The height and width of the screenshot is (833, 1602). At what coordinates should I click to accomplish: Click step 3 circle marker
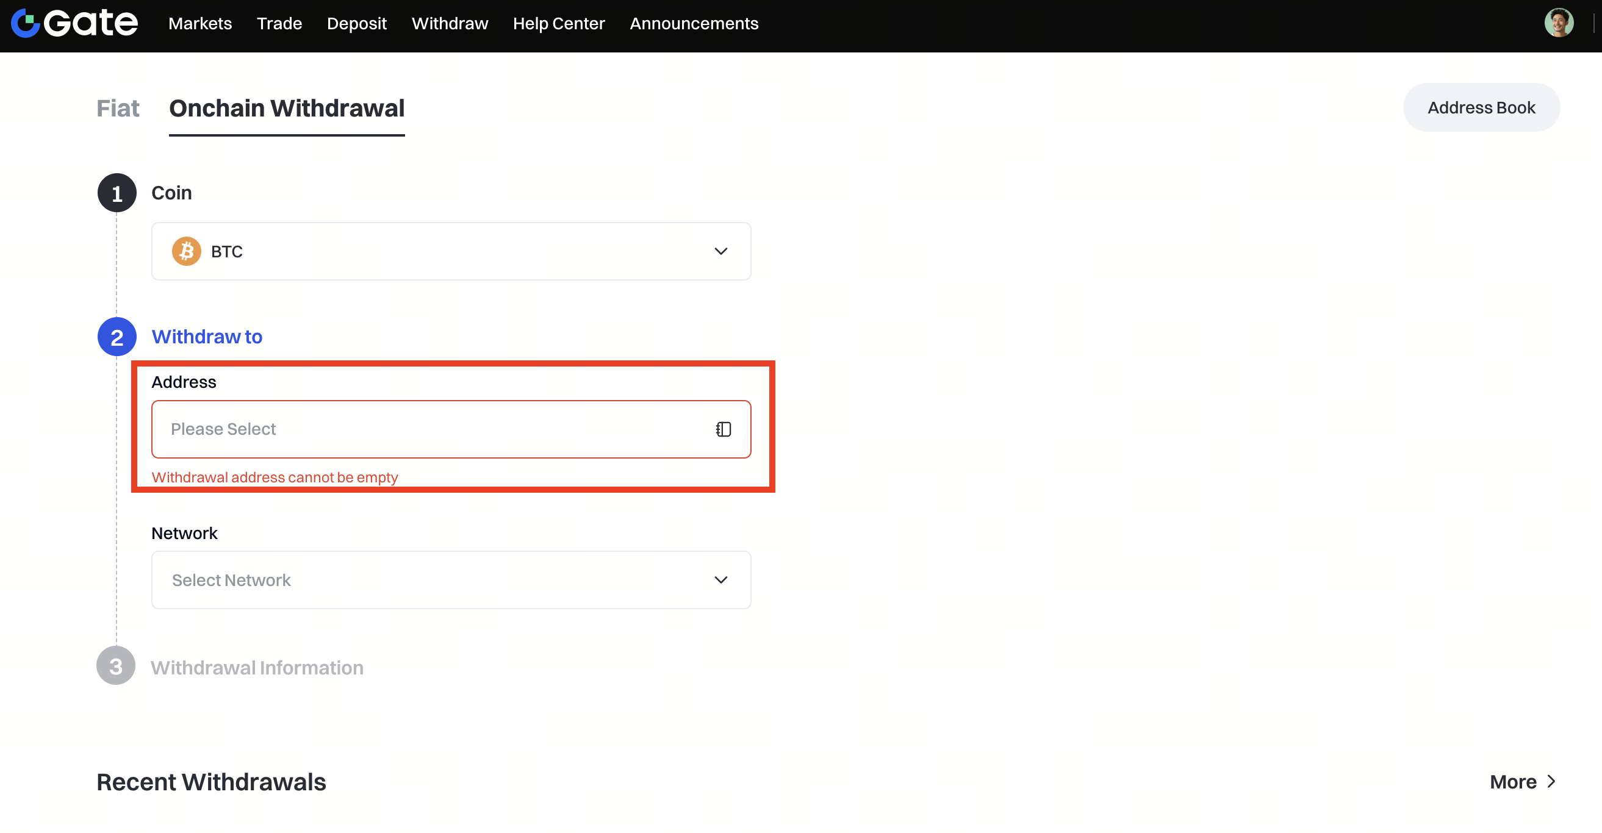pyautogui.click(x=116, y=667)
